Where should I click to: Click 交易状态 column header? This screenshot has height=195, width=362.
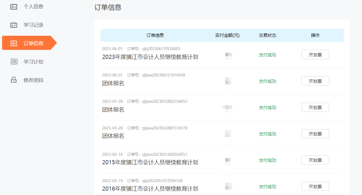pyautogui.click(x=267, y=35)
